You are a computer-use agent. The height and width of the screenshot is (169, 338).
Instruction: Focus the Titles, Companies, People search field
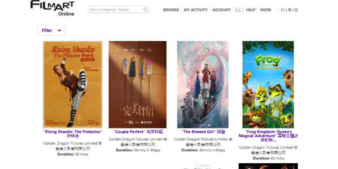[118, 10]
